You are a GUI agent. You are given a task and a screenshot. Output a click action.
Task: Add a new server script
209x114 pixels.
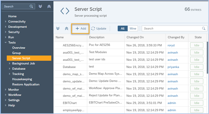click(x=81, y=28)
